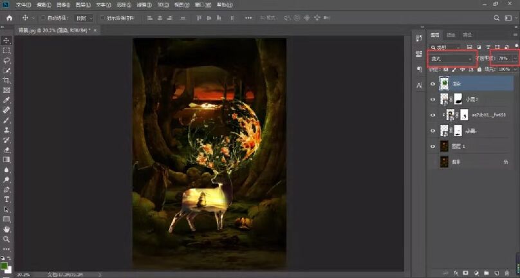
Task: Toggle lock image pixels brush icon
Action: click(454, 69)
